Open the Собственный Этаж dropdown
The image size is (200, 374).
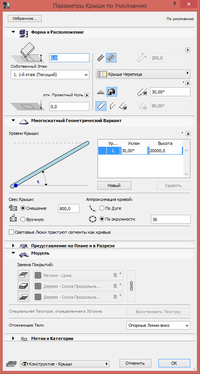(x=50, y=75)
